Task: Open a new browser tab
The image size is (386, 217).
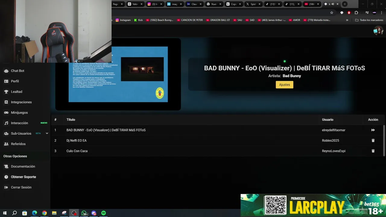Action: [x=345, y=4]
